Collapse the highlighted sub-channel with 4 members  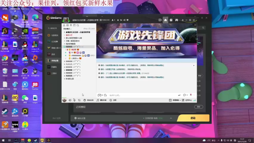click(64, 47)
